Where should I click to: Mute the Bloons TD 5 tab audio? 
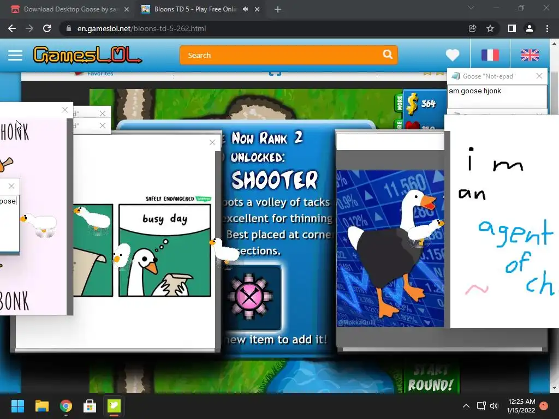tap(245, 9)
